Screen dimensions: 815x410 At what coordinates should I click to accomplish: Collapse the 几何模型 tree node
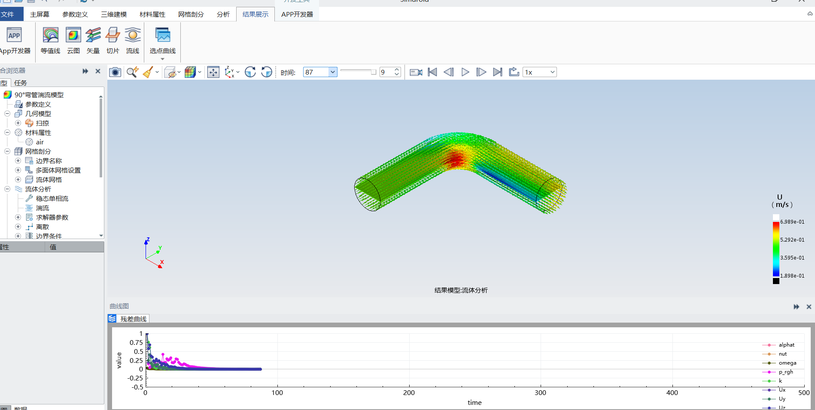coord(7,114)
